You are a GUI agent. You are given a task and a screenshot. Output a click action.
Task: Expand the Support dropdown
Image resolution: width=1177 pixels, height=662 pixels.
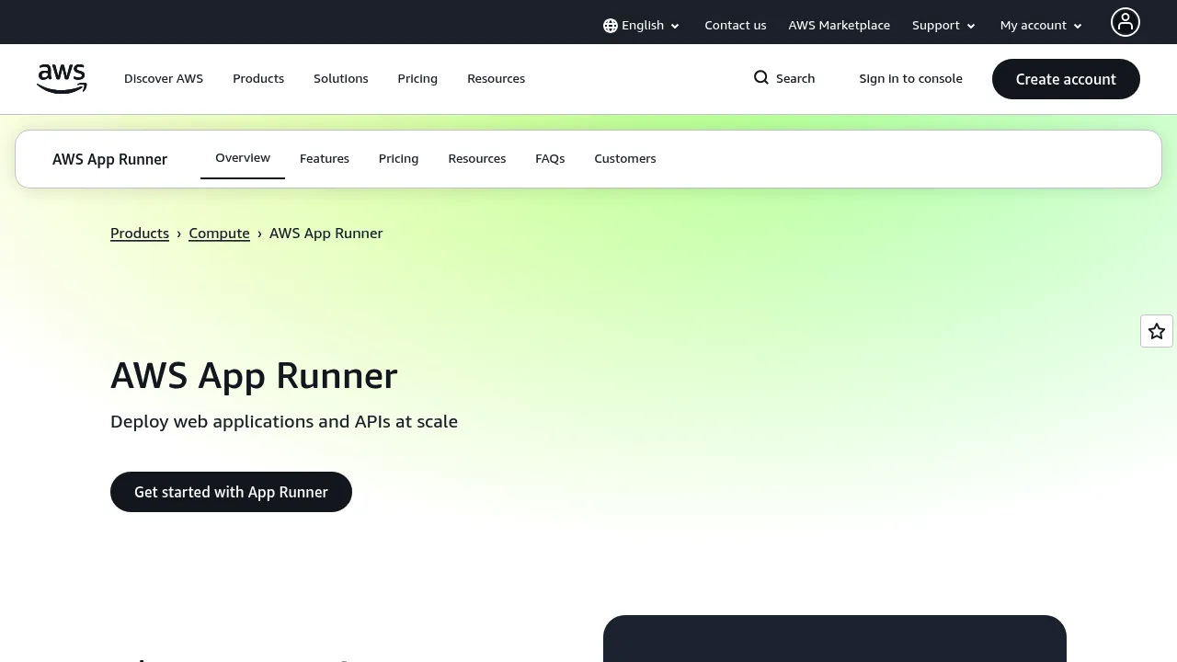(944, 26)
